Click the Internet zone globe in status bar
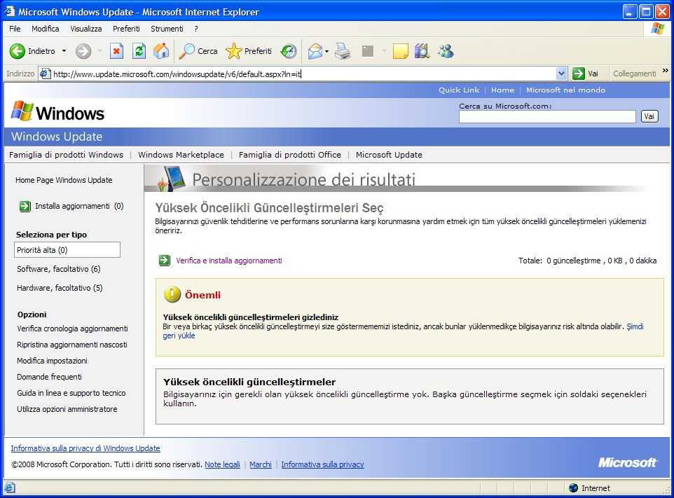Image resolution: width=674 pixels, height=498 pixels. point(573,488)
